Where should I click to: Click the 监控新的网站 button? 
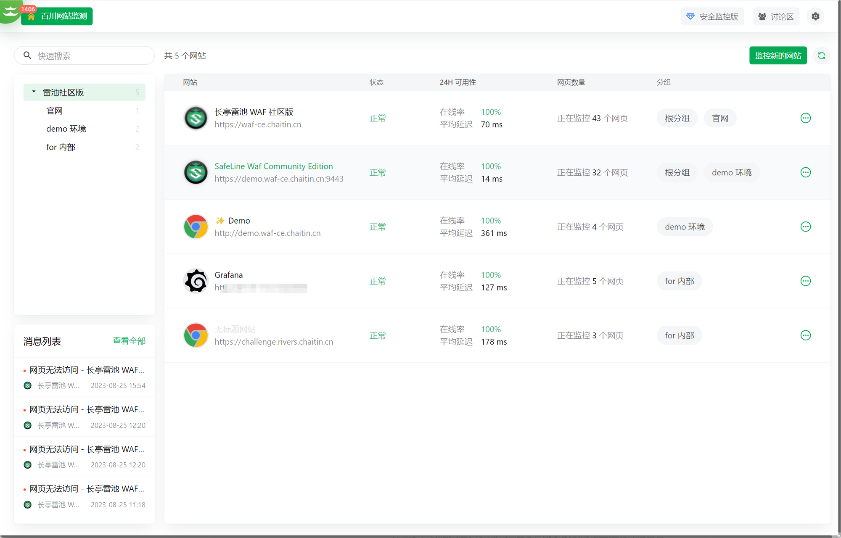pos(778,55)
